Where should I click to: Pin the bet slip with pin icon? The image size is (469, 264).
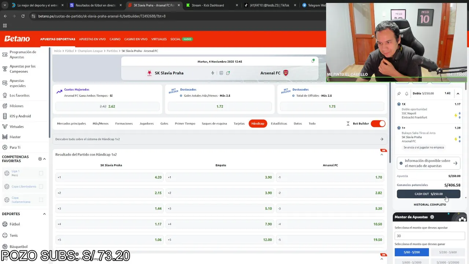tap(399, 93)
